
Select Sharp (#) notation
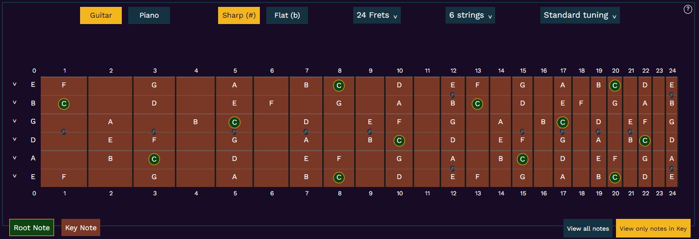239,15
